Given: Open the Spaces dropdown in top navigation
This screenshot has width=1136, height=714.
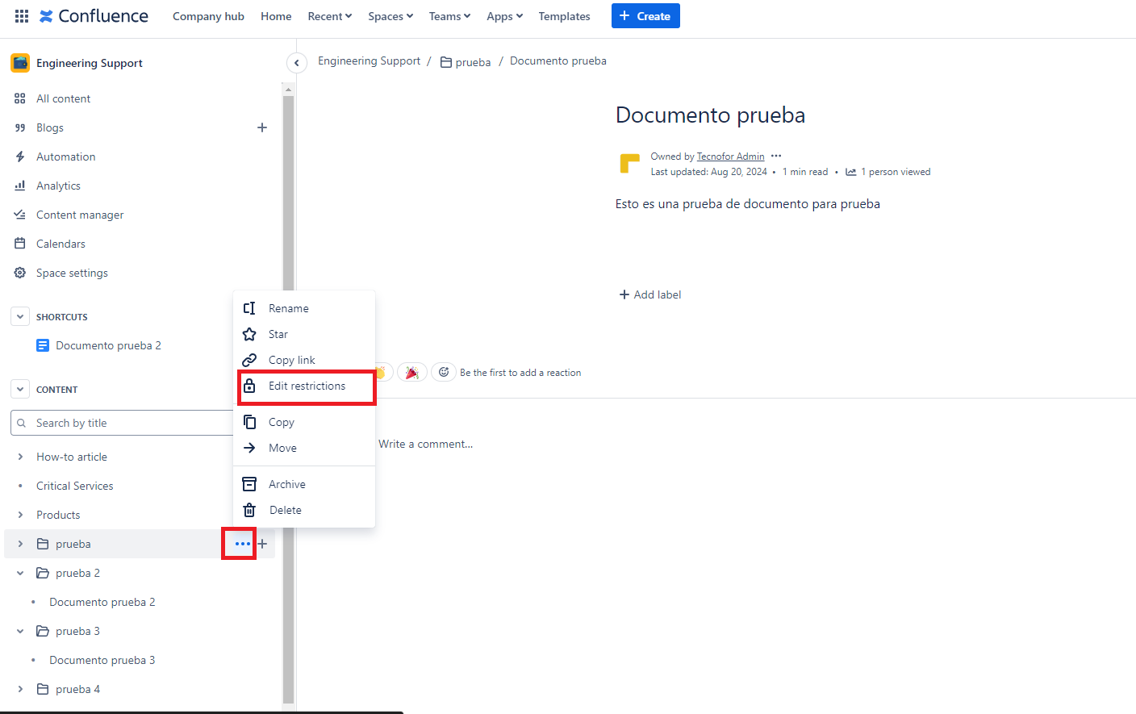Looking at the screenshot, I should (390, 16).
